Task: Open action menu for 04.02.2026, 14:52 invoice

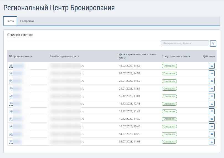Action: click(212, 73)
